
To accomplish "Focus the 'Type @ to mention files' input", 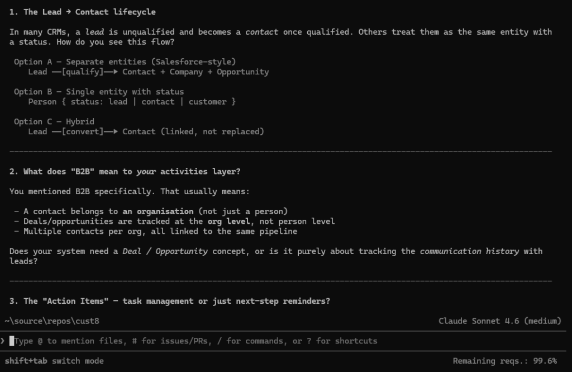I will tap(196, 341).
